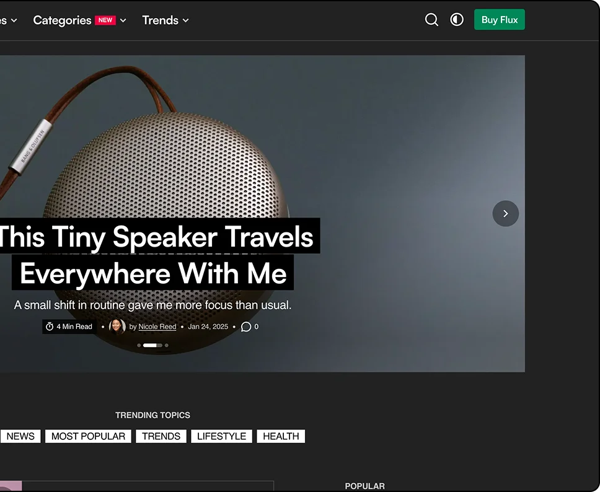The width and height of the screenshot is (600, 492).
Task: Expand the Trends dropdown menu
Action: point(165,20)
